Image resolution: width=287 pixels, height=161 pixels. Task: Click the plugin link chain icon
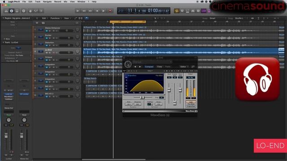coord(193,67)
